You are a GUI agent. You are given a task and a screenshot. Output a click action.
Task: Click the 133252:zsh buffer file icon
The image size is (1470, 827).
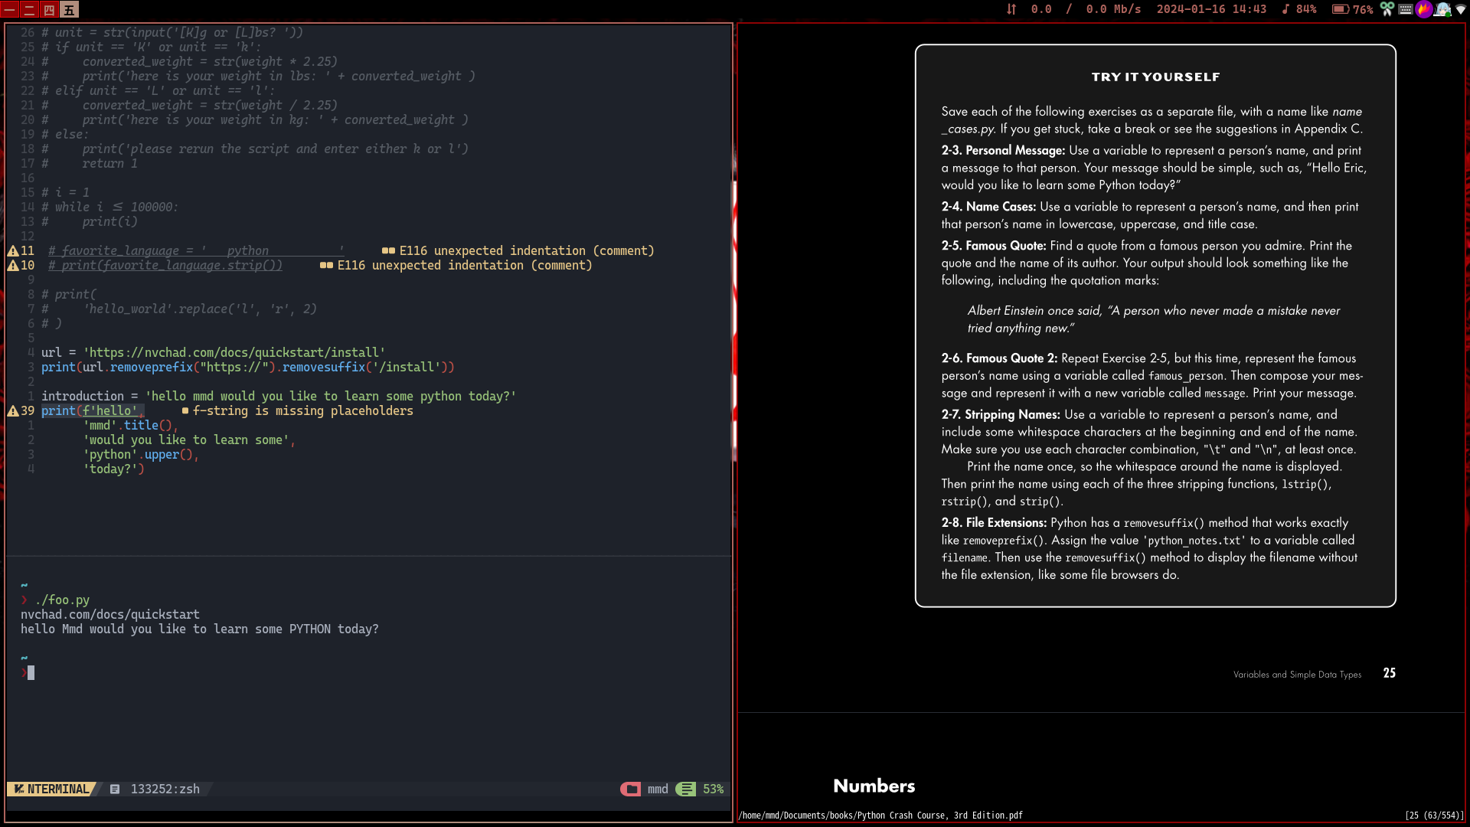(115, 789)
